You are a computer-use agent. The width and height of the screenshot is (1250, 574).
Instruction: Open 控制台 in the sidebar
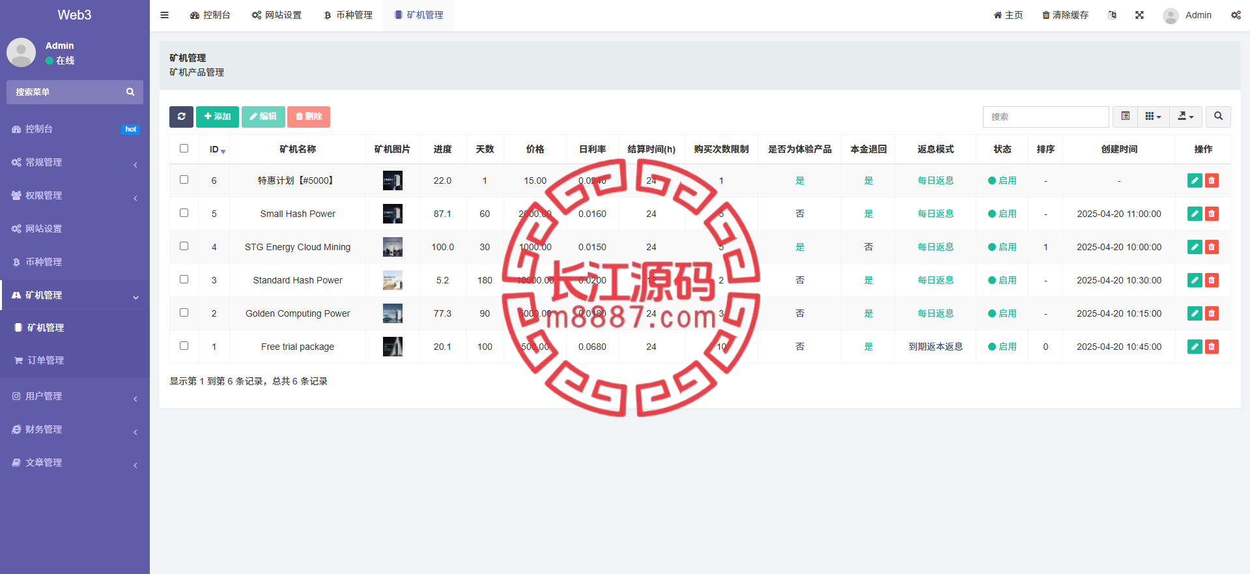click(75, 129)
